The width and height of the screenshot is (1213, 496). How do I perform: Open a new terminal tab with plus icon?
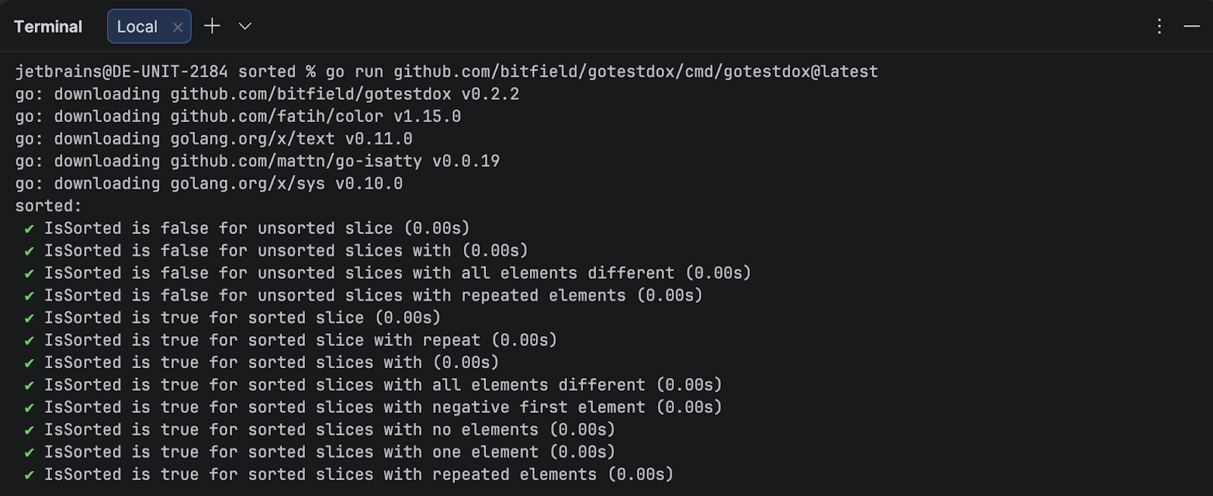[x=212, y=27]
